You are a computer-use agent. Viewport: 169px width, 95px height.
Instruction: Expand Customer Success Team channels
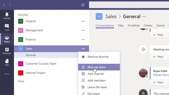16,64
